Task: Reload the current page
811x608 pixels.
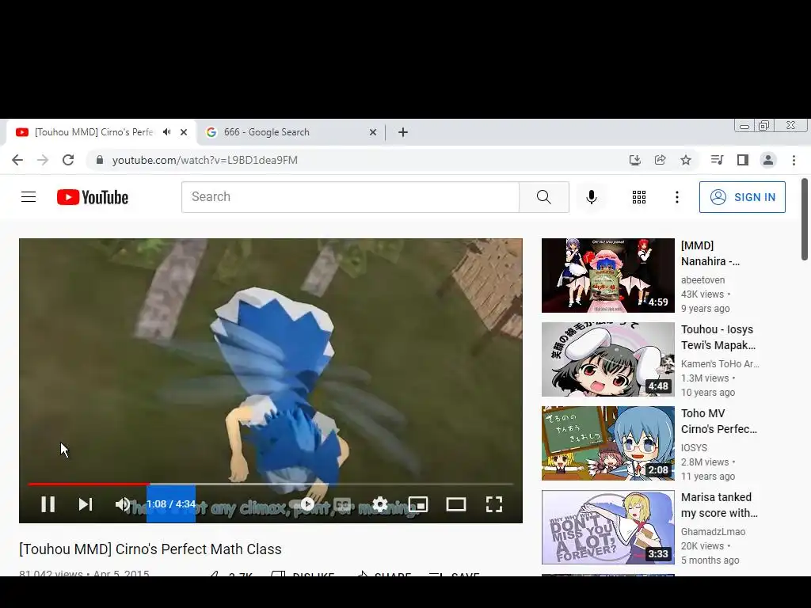Action: [68, 160]
